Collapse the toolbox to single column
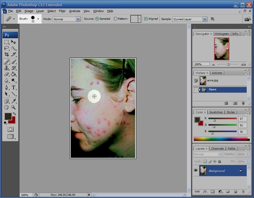Viewport: 254px width, 198px height. pos(5,26)
